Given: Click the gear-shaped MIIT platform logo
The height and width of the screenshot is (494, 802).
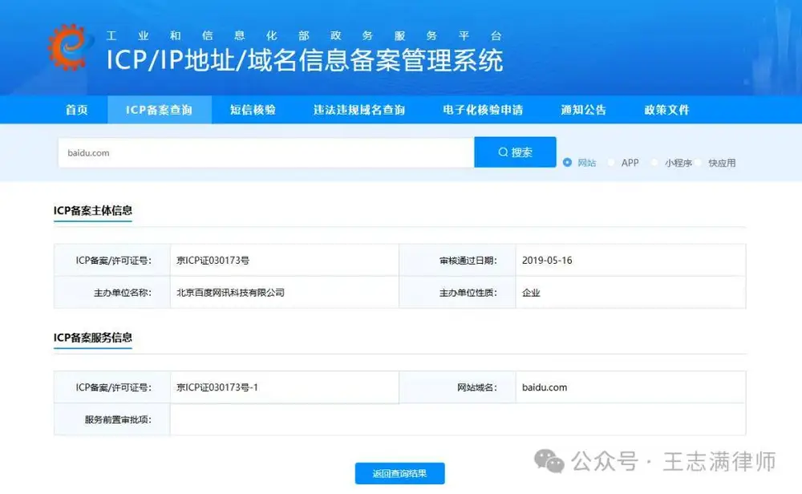Looking at the screenshot, I should (x=70, y=47).
